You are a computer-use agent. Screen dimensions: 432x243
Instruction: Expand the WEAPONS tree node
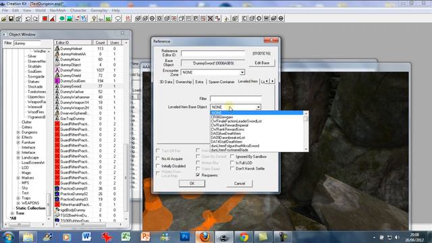18,203
